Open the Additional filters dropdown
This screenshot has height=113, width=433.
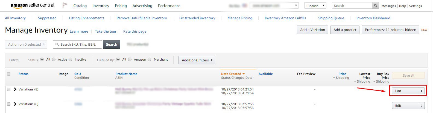[x=197, y=60]
